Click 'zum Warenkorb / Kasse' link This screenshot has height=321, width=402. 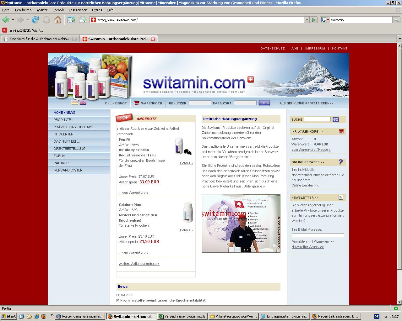(x=311, y=150)
